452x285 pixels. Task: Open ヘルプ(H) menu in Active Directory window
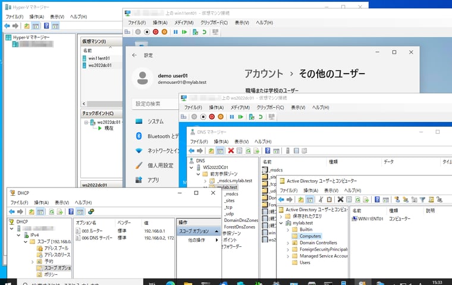click(x=353, y=190)
